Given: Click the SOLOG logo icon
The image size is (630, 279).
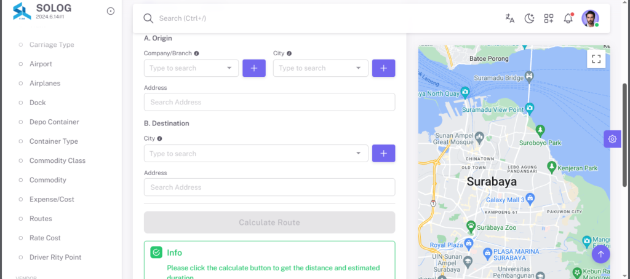Looking at the screenshot, I should coord(22,11).
